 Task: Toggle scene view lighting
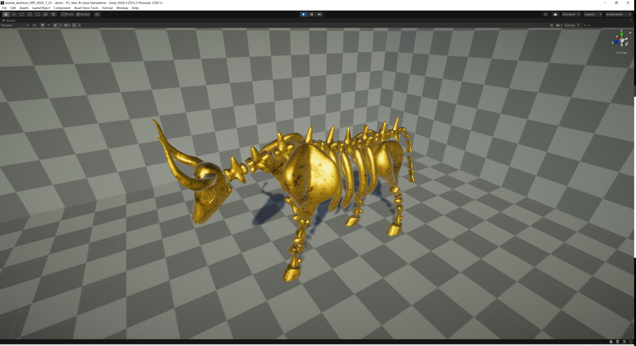[42, 25]
